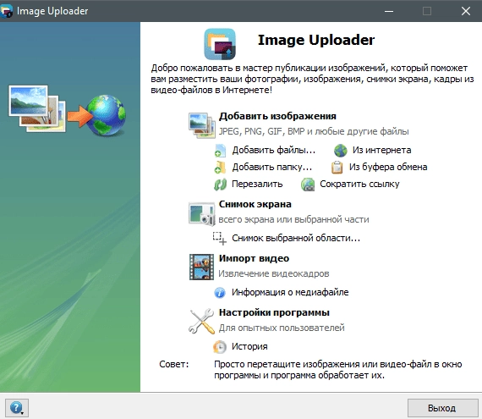
Task: Click the dashed selection region icon
Action: 220,238
